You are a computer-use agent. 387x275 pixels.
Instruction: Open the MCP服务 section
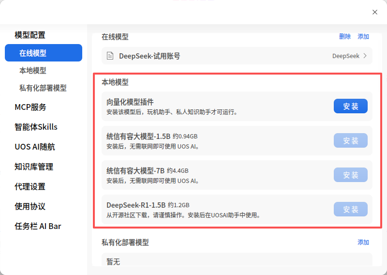[x=30, y=107]
